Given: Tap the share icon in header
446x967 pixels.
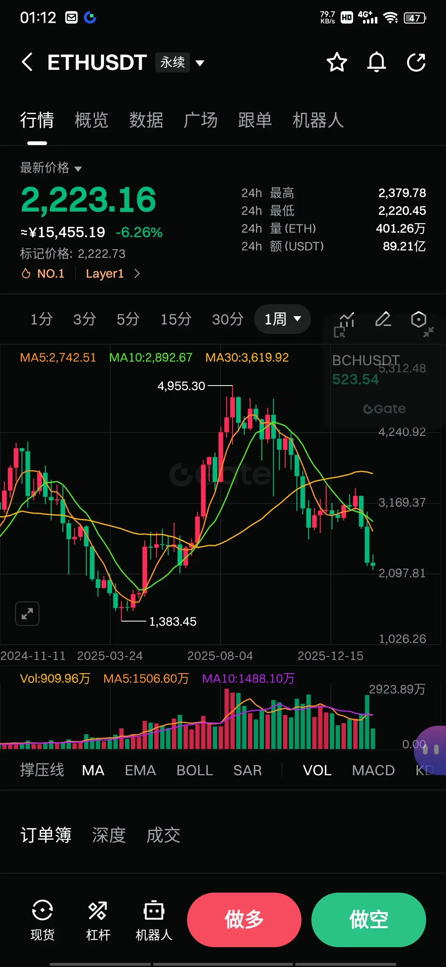Looking at the screenshot, I should (416, 62).
